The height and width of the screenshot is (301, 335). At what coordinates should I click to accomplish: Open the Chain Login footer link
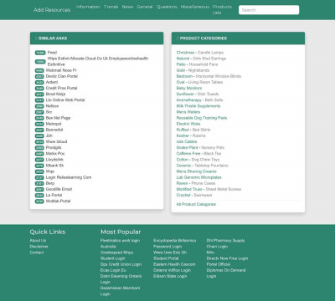tap(217, 247)
